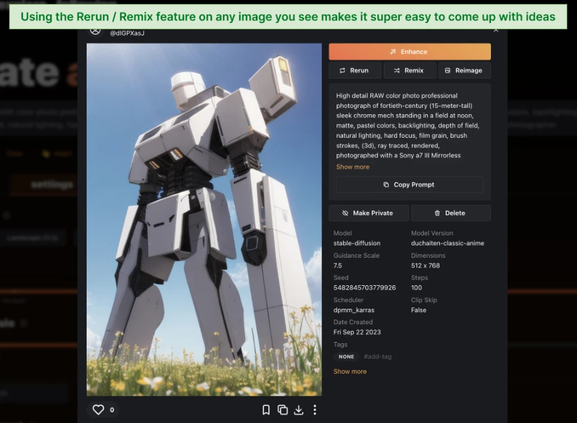The width and height of the screenshot is (577, 423).
Task: Expand prompt with Show more link
Action: coord(353,167)
